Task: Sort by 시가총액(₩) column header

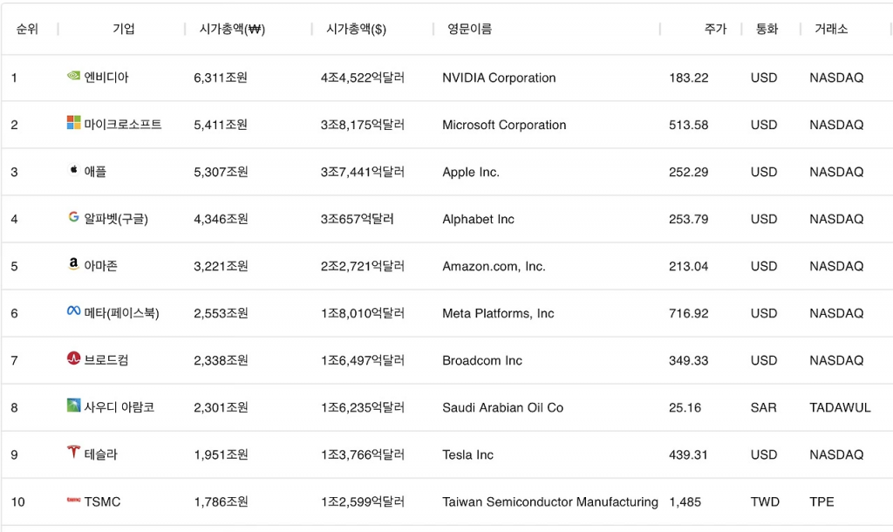Action: click(226, 29)
